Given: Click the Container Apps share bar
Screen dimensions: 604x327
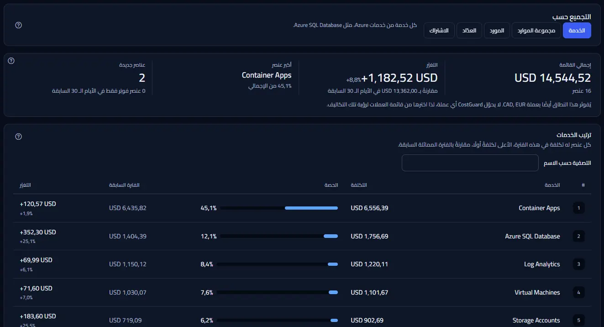Looking at the screenshot, I should pyautogui.click(x=279, y=208).
